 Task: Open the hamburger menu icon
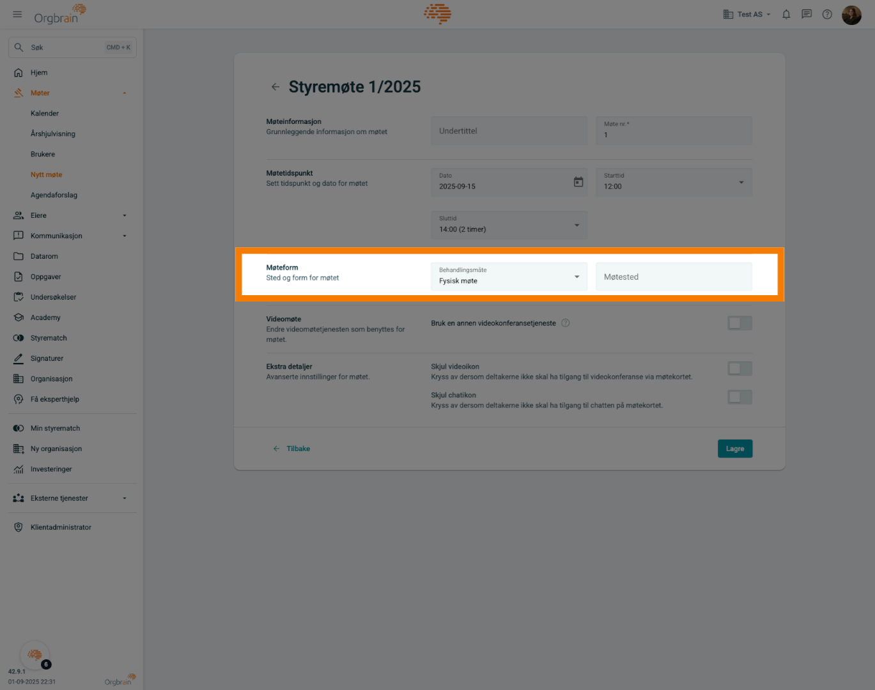tap(17, 14)
